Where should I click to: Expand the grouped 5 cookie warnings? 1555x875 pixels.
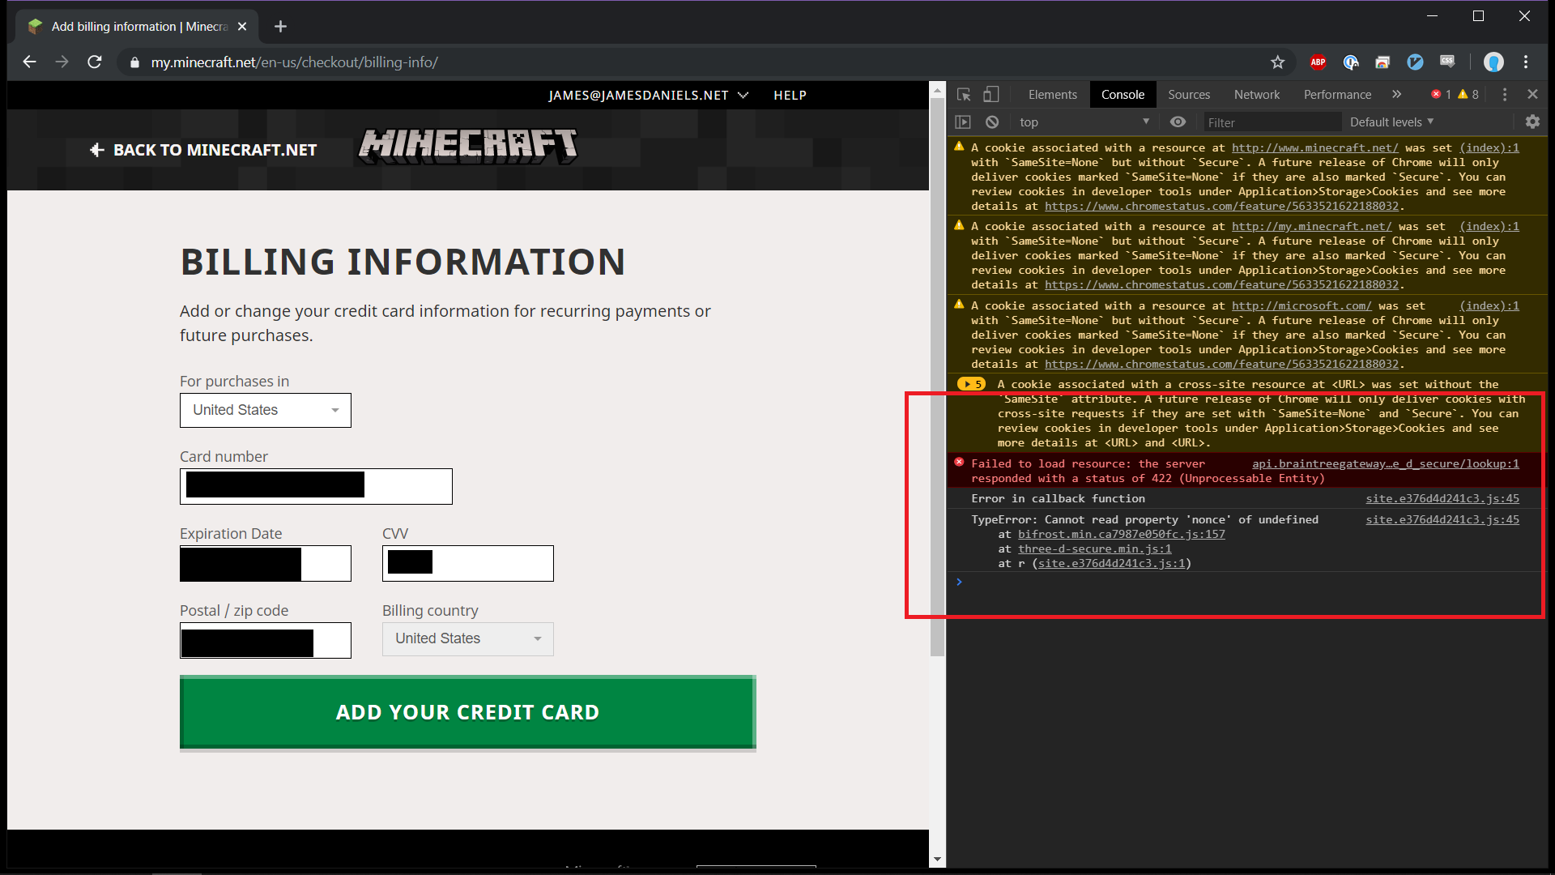coord(971,384)
